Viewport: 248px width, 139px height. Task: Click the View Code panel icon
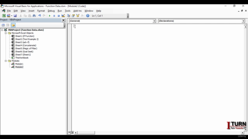tap(3, 25)
